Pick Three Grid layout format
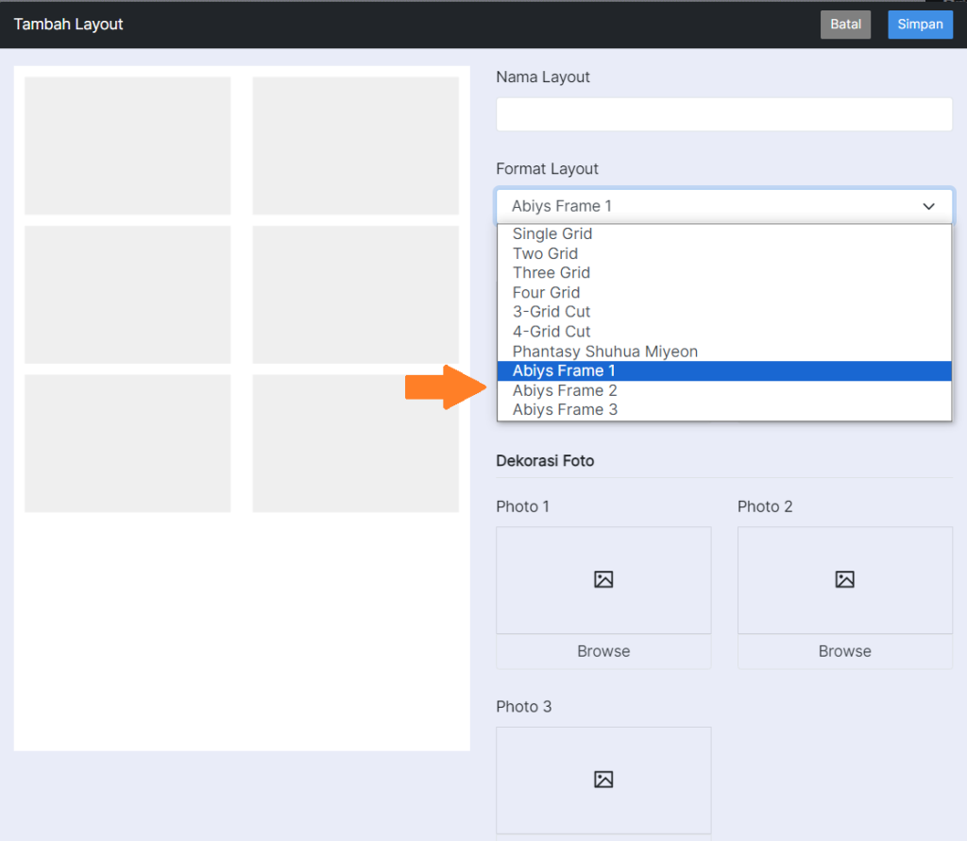This screenshot has height=841, width=967. 724,273
